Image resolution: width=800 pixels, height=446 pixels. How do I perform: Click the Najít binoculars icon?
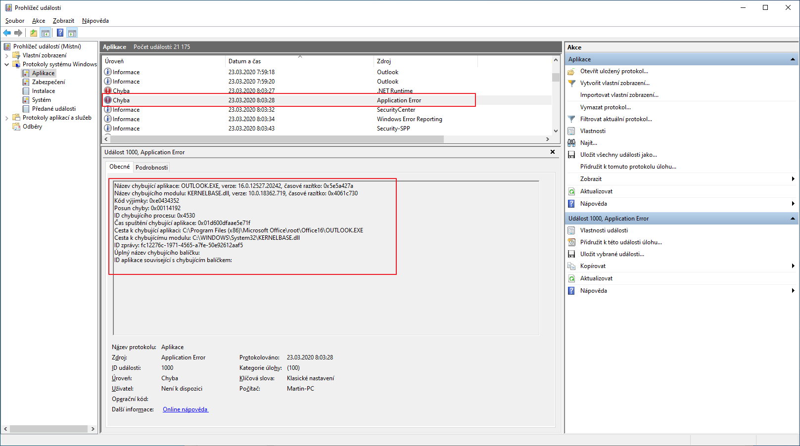(571, 143)
